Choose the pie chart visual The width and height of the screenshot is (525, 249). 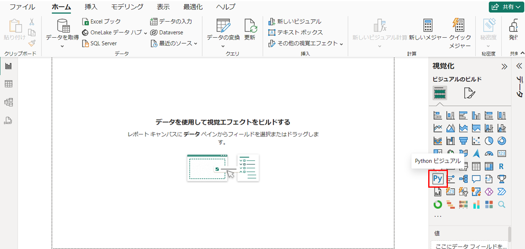pyautogui.click(x=488, y=141)
